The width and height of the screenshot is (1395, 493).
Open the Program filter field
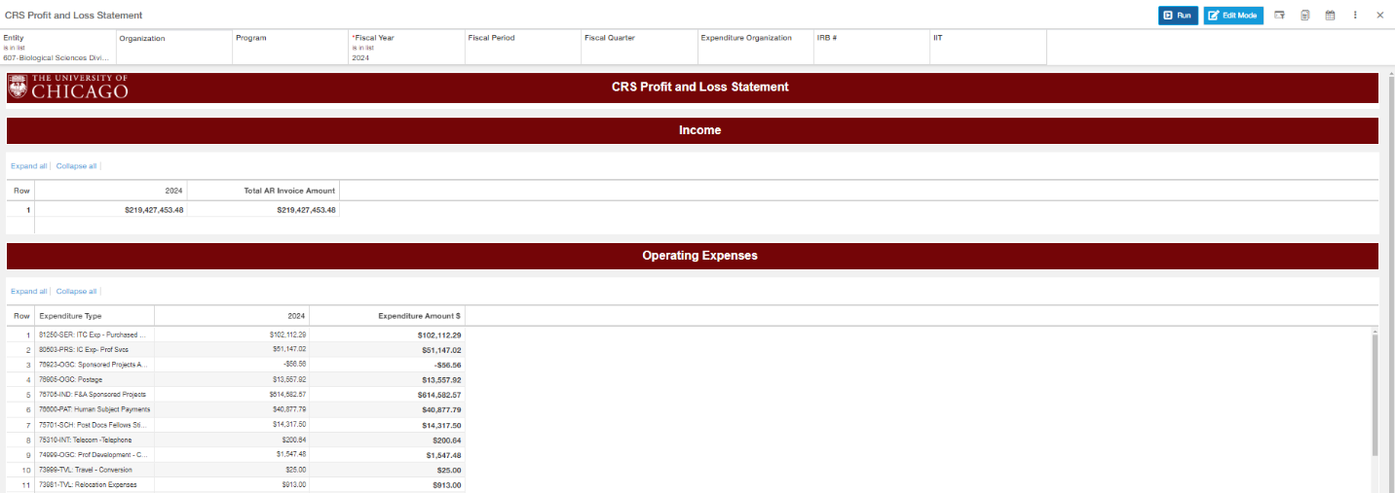pos(290,48)
